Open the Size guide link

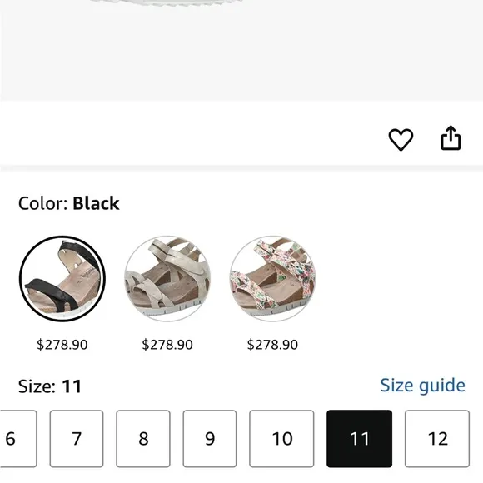[423, 386]
